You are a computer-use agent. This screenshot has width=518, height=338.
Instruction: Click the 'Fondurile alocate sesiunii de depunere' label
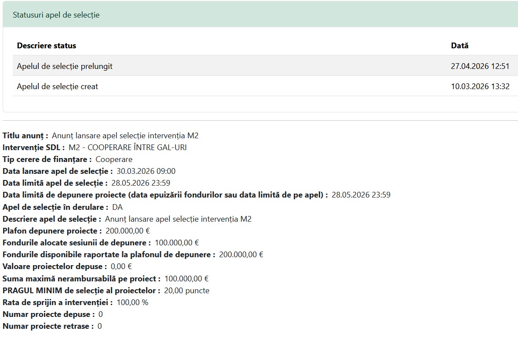77,243
